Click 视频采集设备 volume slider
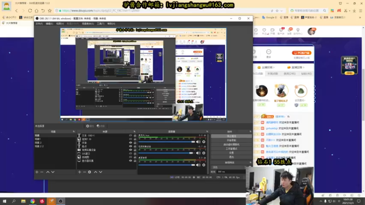Viewport: 365px width, 205px height. pyautogui.click(x=167, y=153)
